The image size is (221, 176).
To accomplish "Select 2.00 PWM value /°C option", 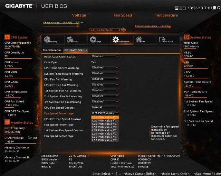I will click(105, 134).
